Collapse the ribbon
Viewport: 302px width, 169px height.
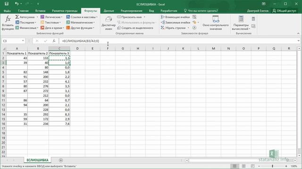click(x=298, y=33)
